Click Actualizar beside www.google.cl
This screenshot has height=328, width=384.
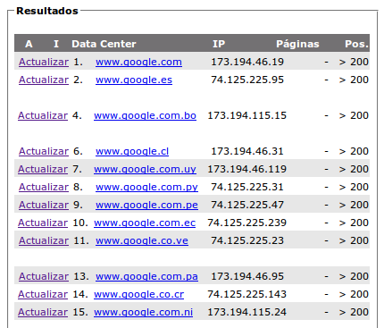tap(44, 151)
